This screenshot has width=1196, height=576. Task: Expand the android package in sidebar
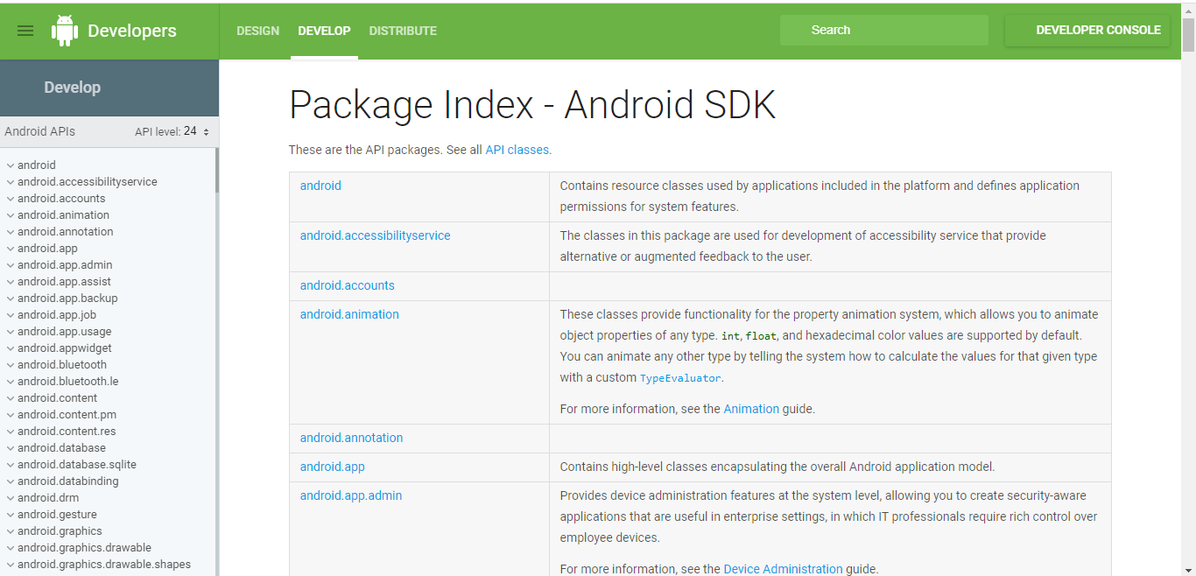coord(9,165)
